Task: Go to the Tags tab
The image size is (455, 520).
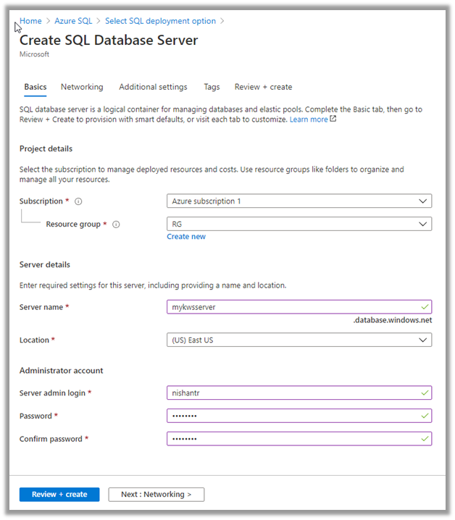Action: (212, 87)
